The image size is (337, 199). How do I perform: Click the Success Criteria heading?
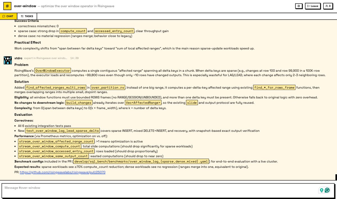26,21
